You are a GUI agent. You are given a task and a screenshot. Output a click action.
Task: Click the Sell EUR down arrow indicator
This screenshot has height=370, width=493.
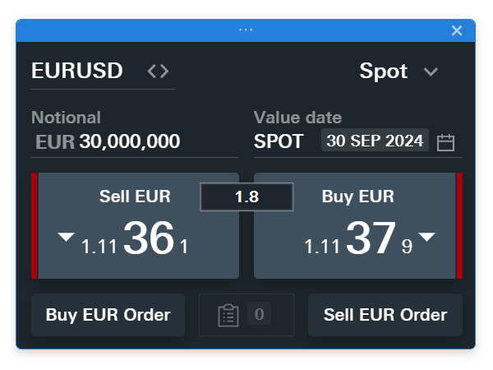(66, 238)
